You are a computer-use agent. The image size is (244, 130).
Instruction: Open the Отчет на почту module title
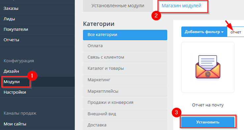click(208, 105)
